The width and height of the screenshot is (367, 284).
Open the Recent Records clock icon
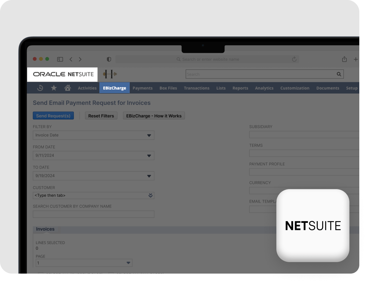coord(40,88)
